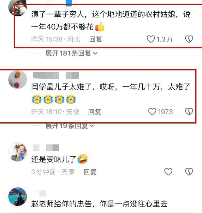The image size is (202, 213).
Task: Like the Tianjin comment 还是变味儿了
Action: [x=168, y=172]
